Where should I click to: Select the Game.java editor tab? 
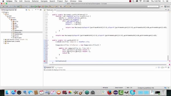click(x=50, y=10)
